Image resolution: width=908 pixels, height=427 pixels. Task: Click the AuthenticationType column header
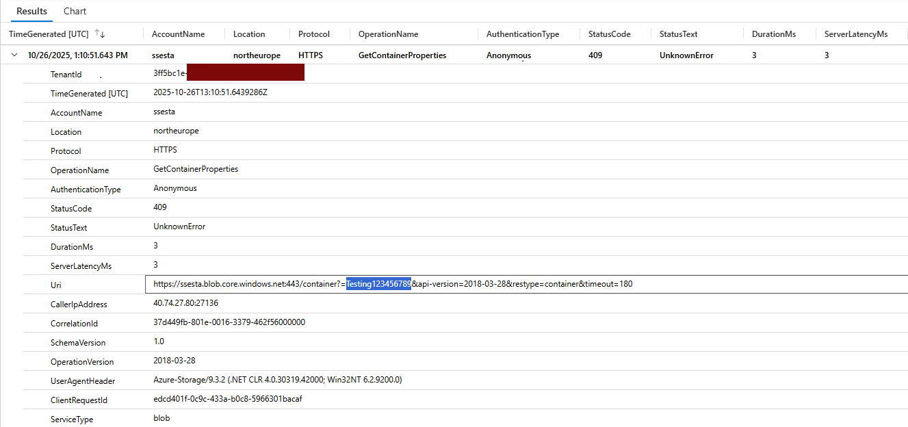point(523,34)
